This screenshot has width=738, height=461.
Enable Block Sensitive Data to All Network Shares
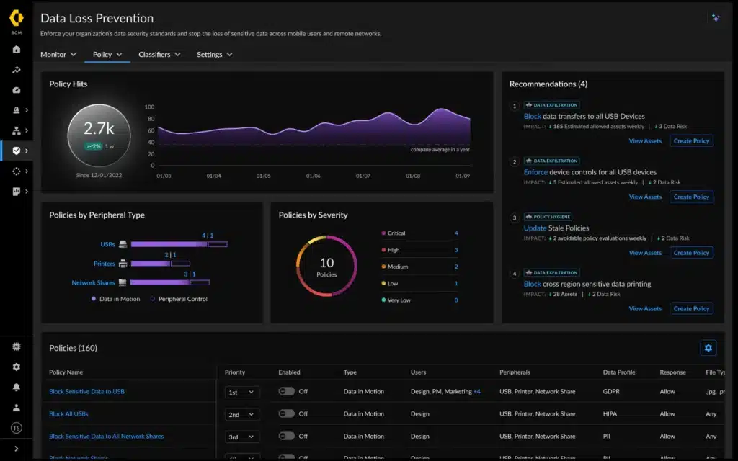(x=287, y=436)
